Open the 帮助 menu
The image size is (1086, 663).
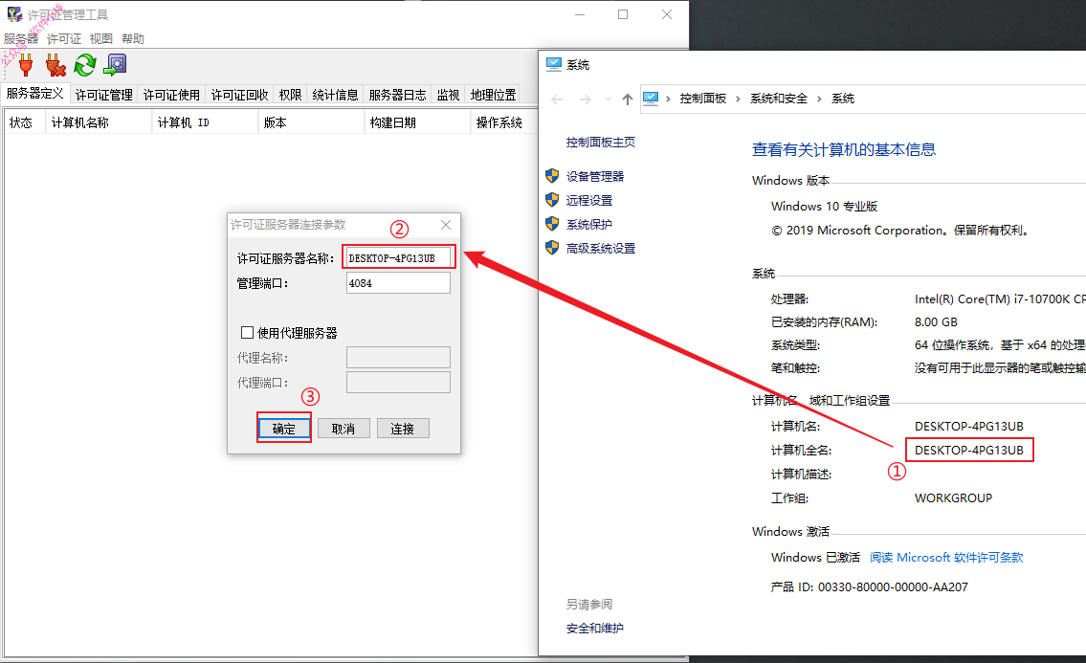[132, 39]
